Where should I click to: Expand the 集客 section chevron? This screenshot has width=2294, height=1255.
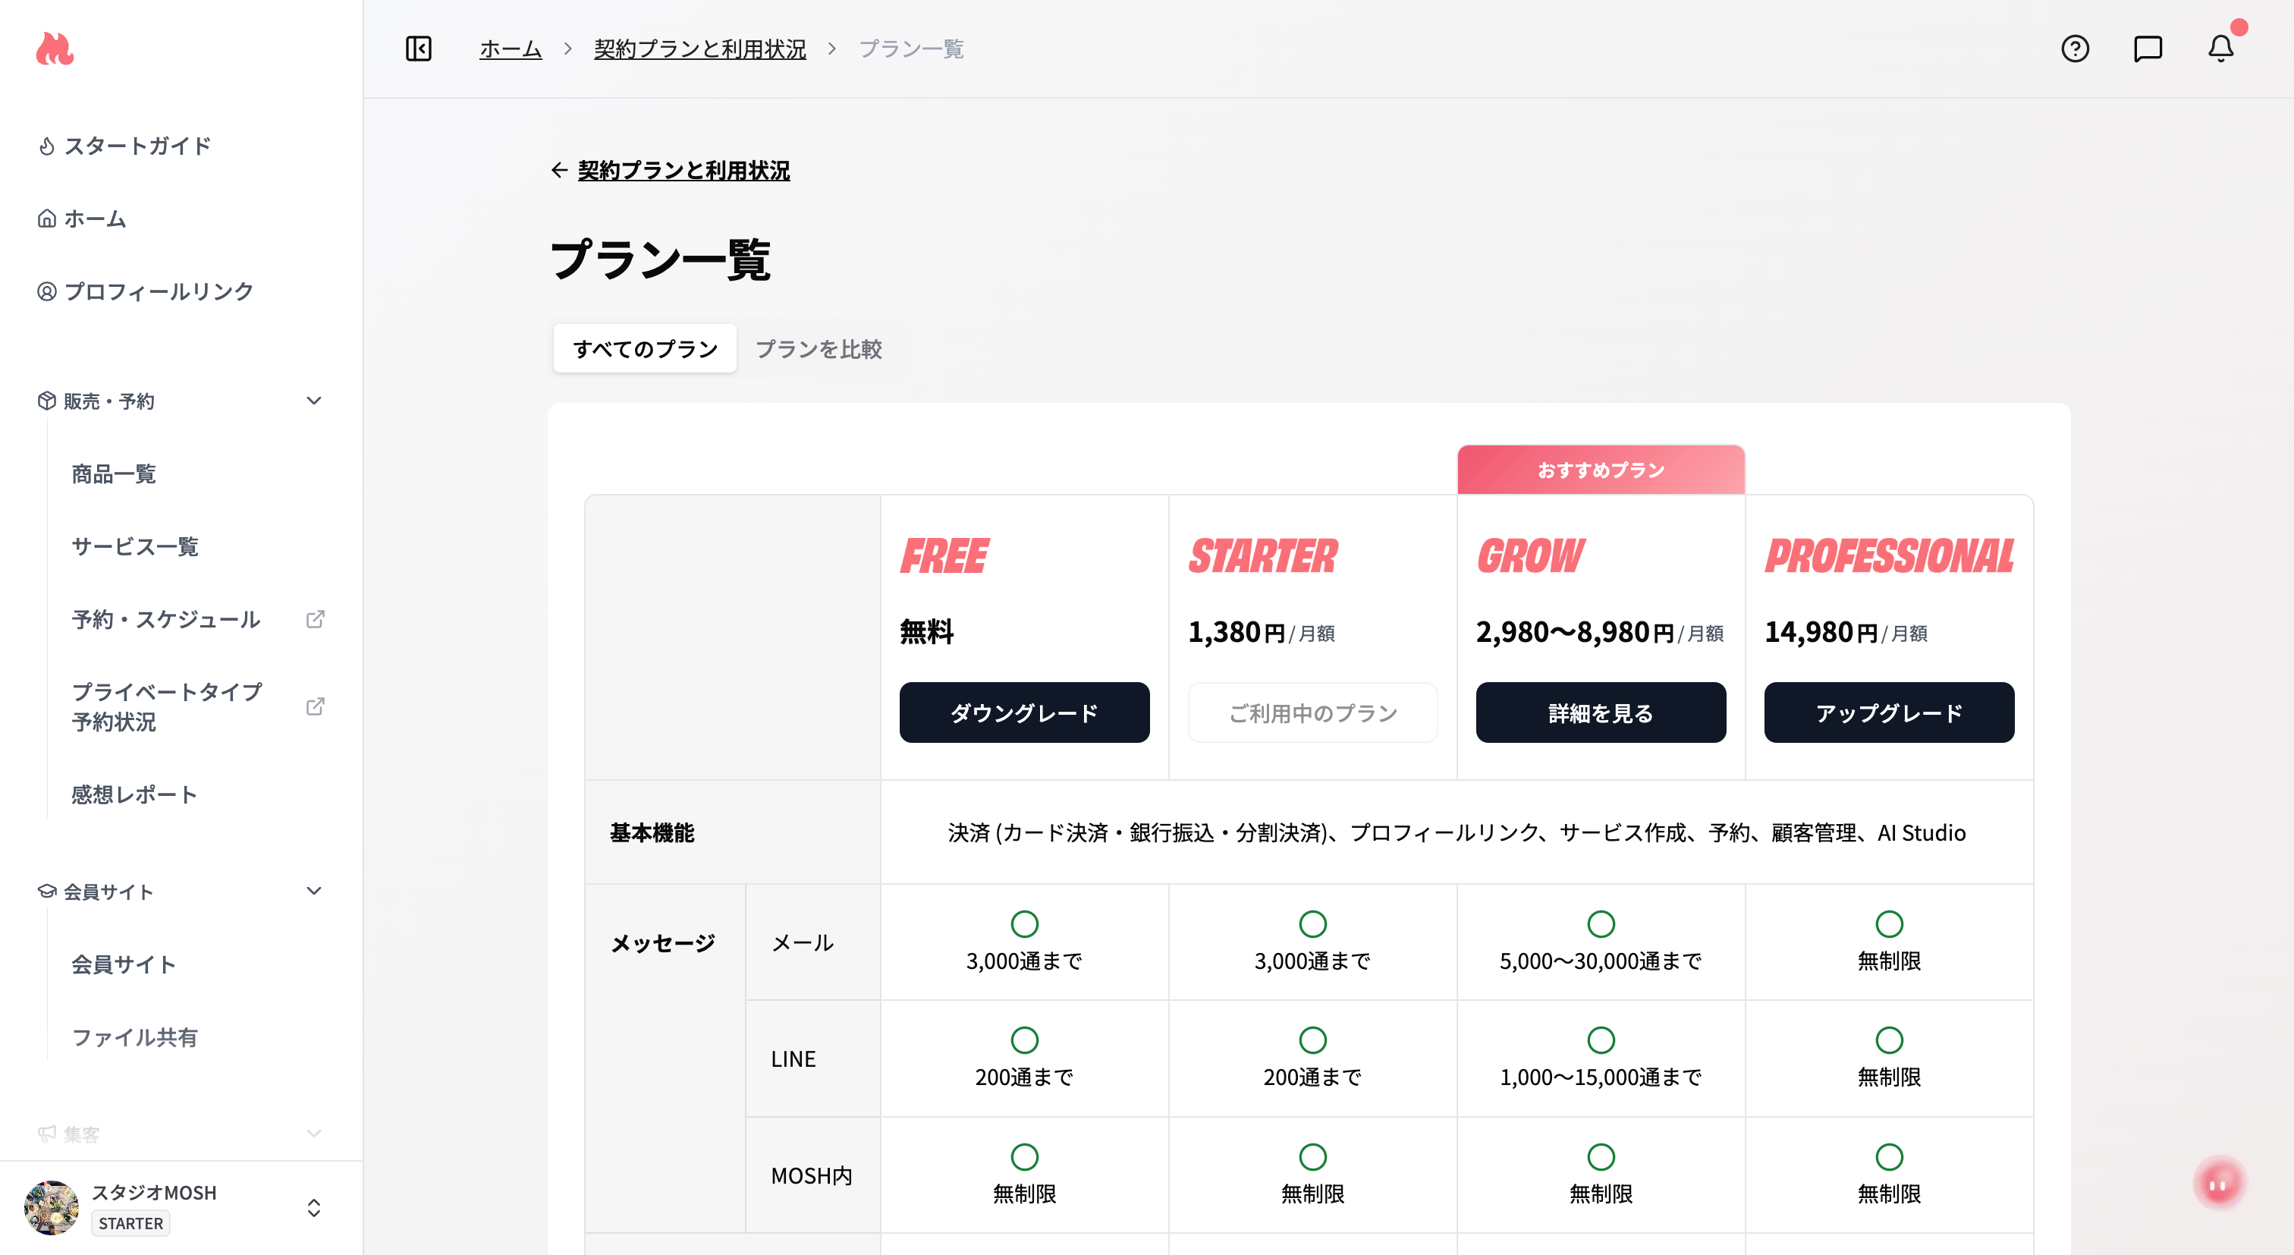pyautogui.click(x=313, y=1134)
